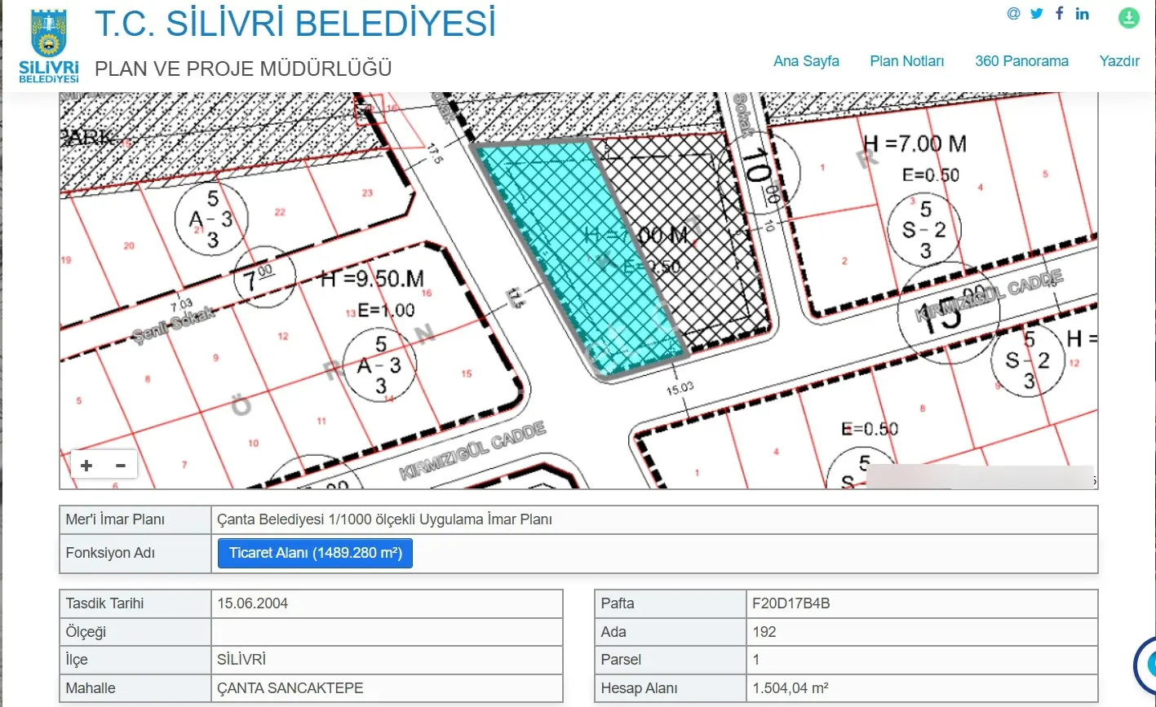The image size is (1156, 707).
Task: Select Yazdır to print
Action: coord(1119,61)
